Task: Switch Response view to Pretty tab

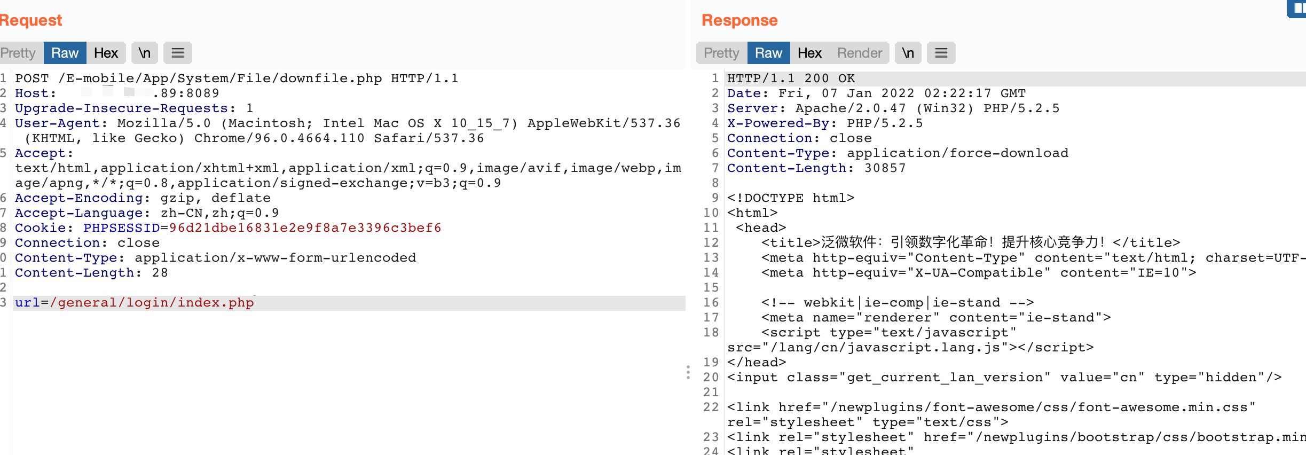Action: click(x=721, y=53)
